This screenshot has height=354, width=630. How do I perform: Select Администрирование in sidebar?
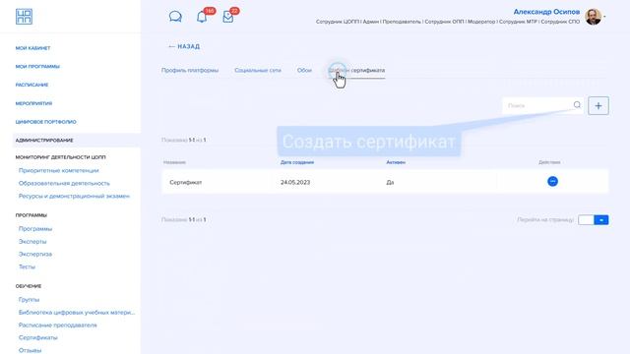44,141
